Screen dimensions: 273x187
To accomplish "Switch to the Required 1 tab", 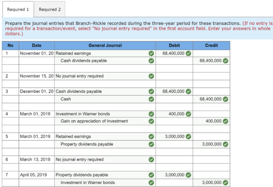I will [18, 9].
